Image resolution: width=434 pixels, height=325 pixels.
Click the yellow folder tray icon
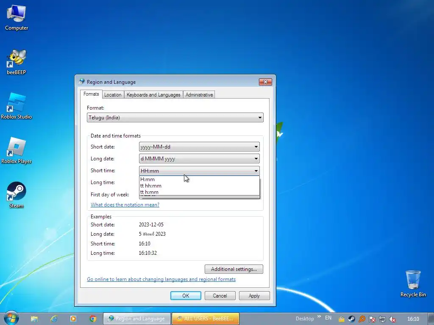coord(342,319)
